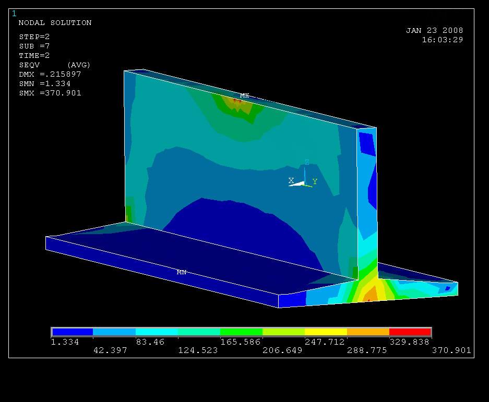Click the MN minimum stress marker
Image resolution: width=489 pixels, height=402 pixels.
tap(182, 272)
